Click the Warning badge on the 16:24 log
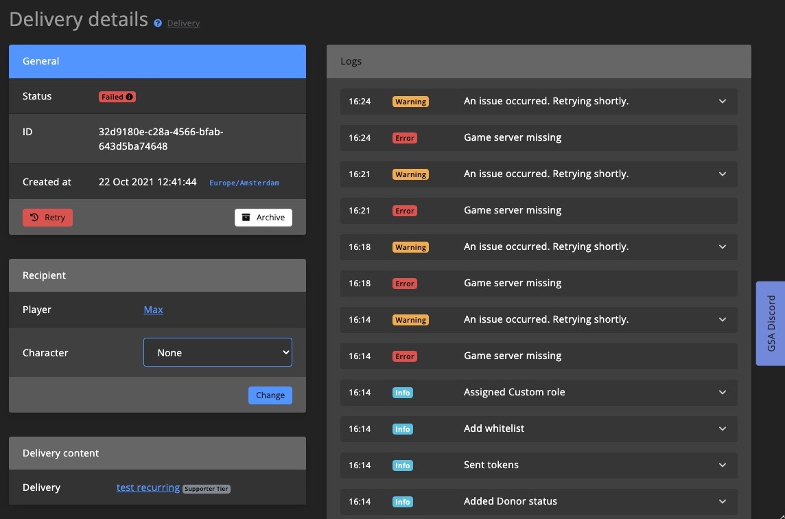The width and height of the screenshot is (785, 519). point(410,101)
